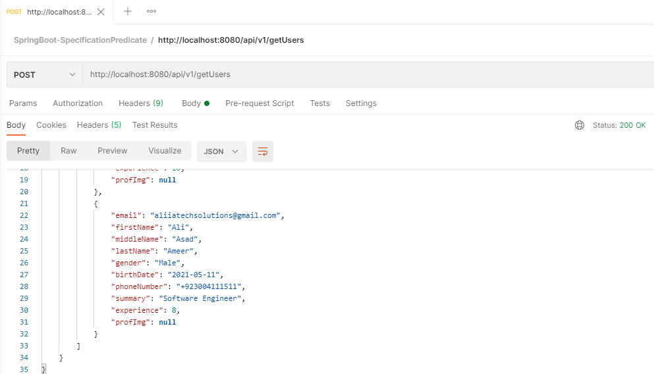The image size is (654, 374).
Task: Open the Pre-request Script tab
Action: pos(259,103)
